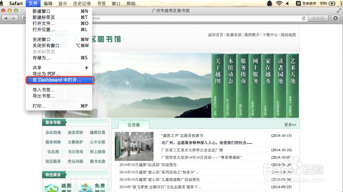Go back with the Safari back arrow
Viewport: 343px width, 192px height.
coord(6,18)
